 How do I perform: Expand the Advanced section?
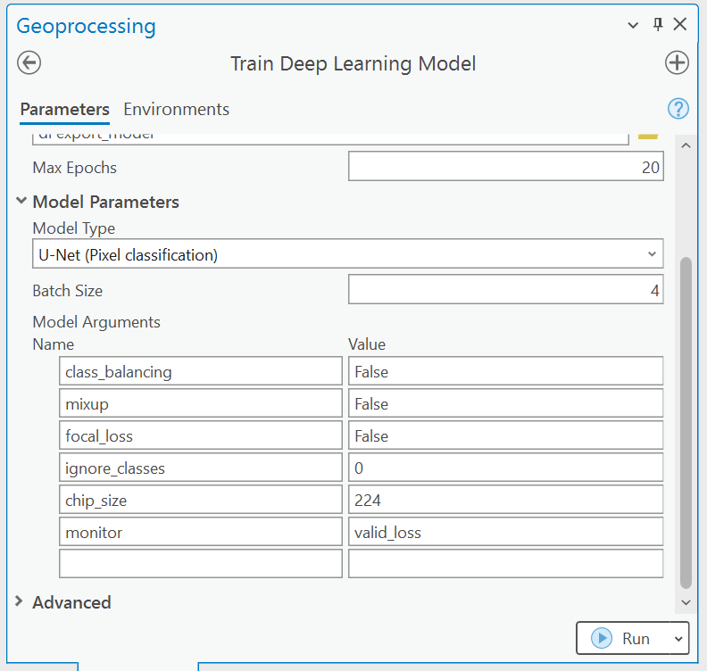tap(21, 602)
